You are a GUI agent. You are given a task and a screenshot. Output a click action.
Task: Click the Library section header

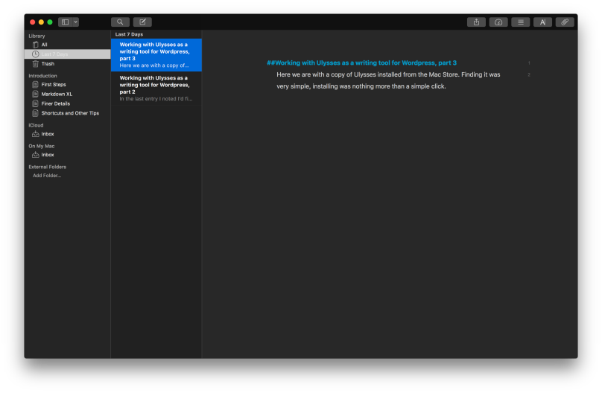pos(37,36)
